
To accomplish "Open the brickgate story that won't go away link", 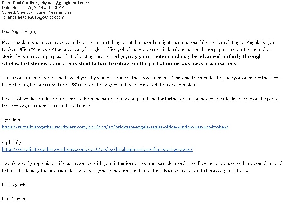I will point(97,149).
